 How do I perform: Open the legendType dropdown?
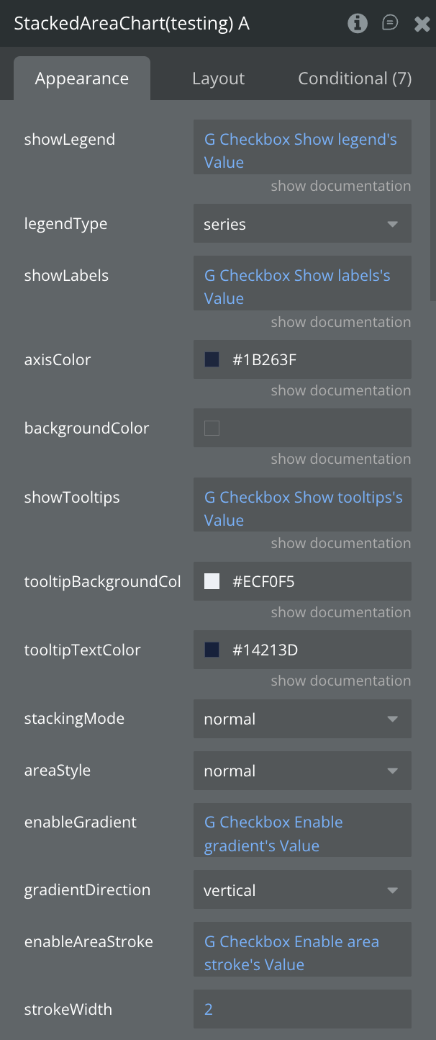point(302,224)
